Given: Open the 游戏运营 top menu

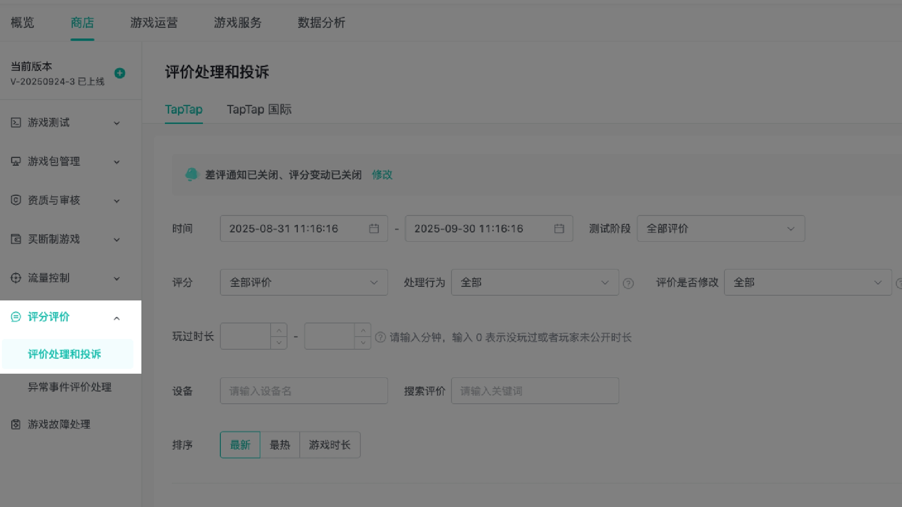Looking at the screenshot, I should (x=154, y=23).
